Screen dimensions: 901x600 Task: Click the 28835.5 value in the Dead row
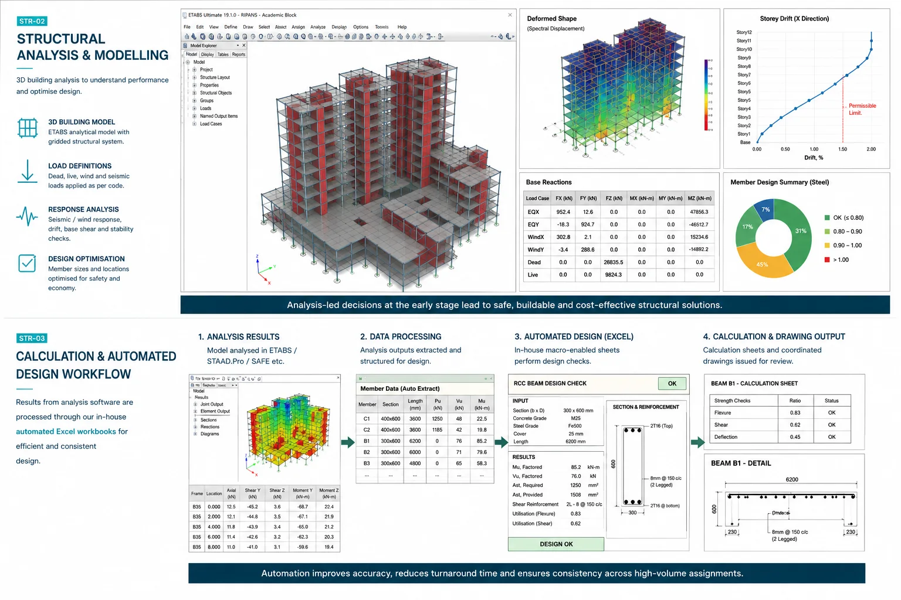(x=614, y=262)
